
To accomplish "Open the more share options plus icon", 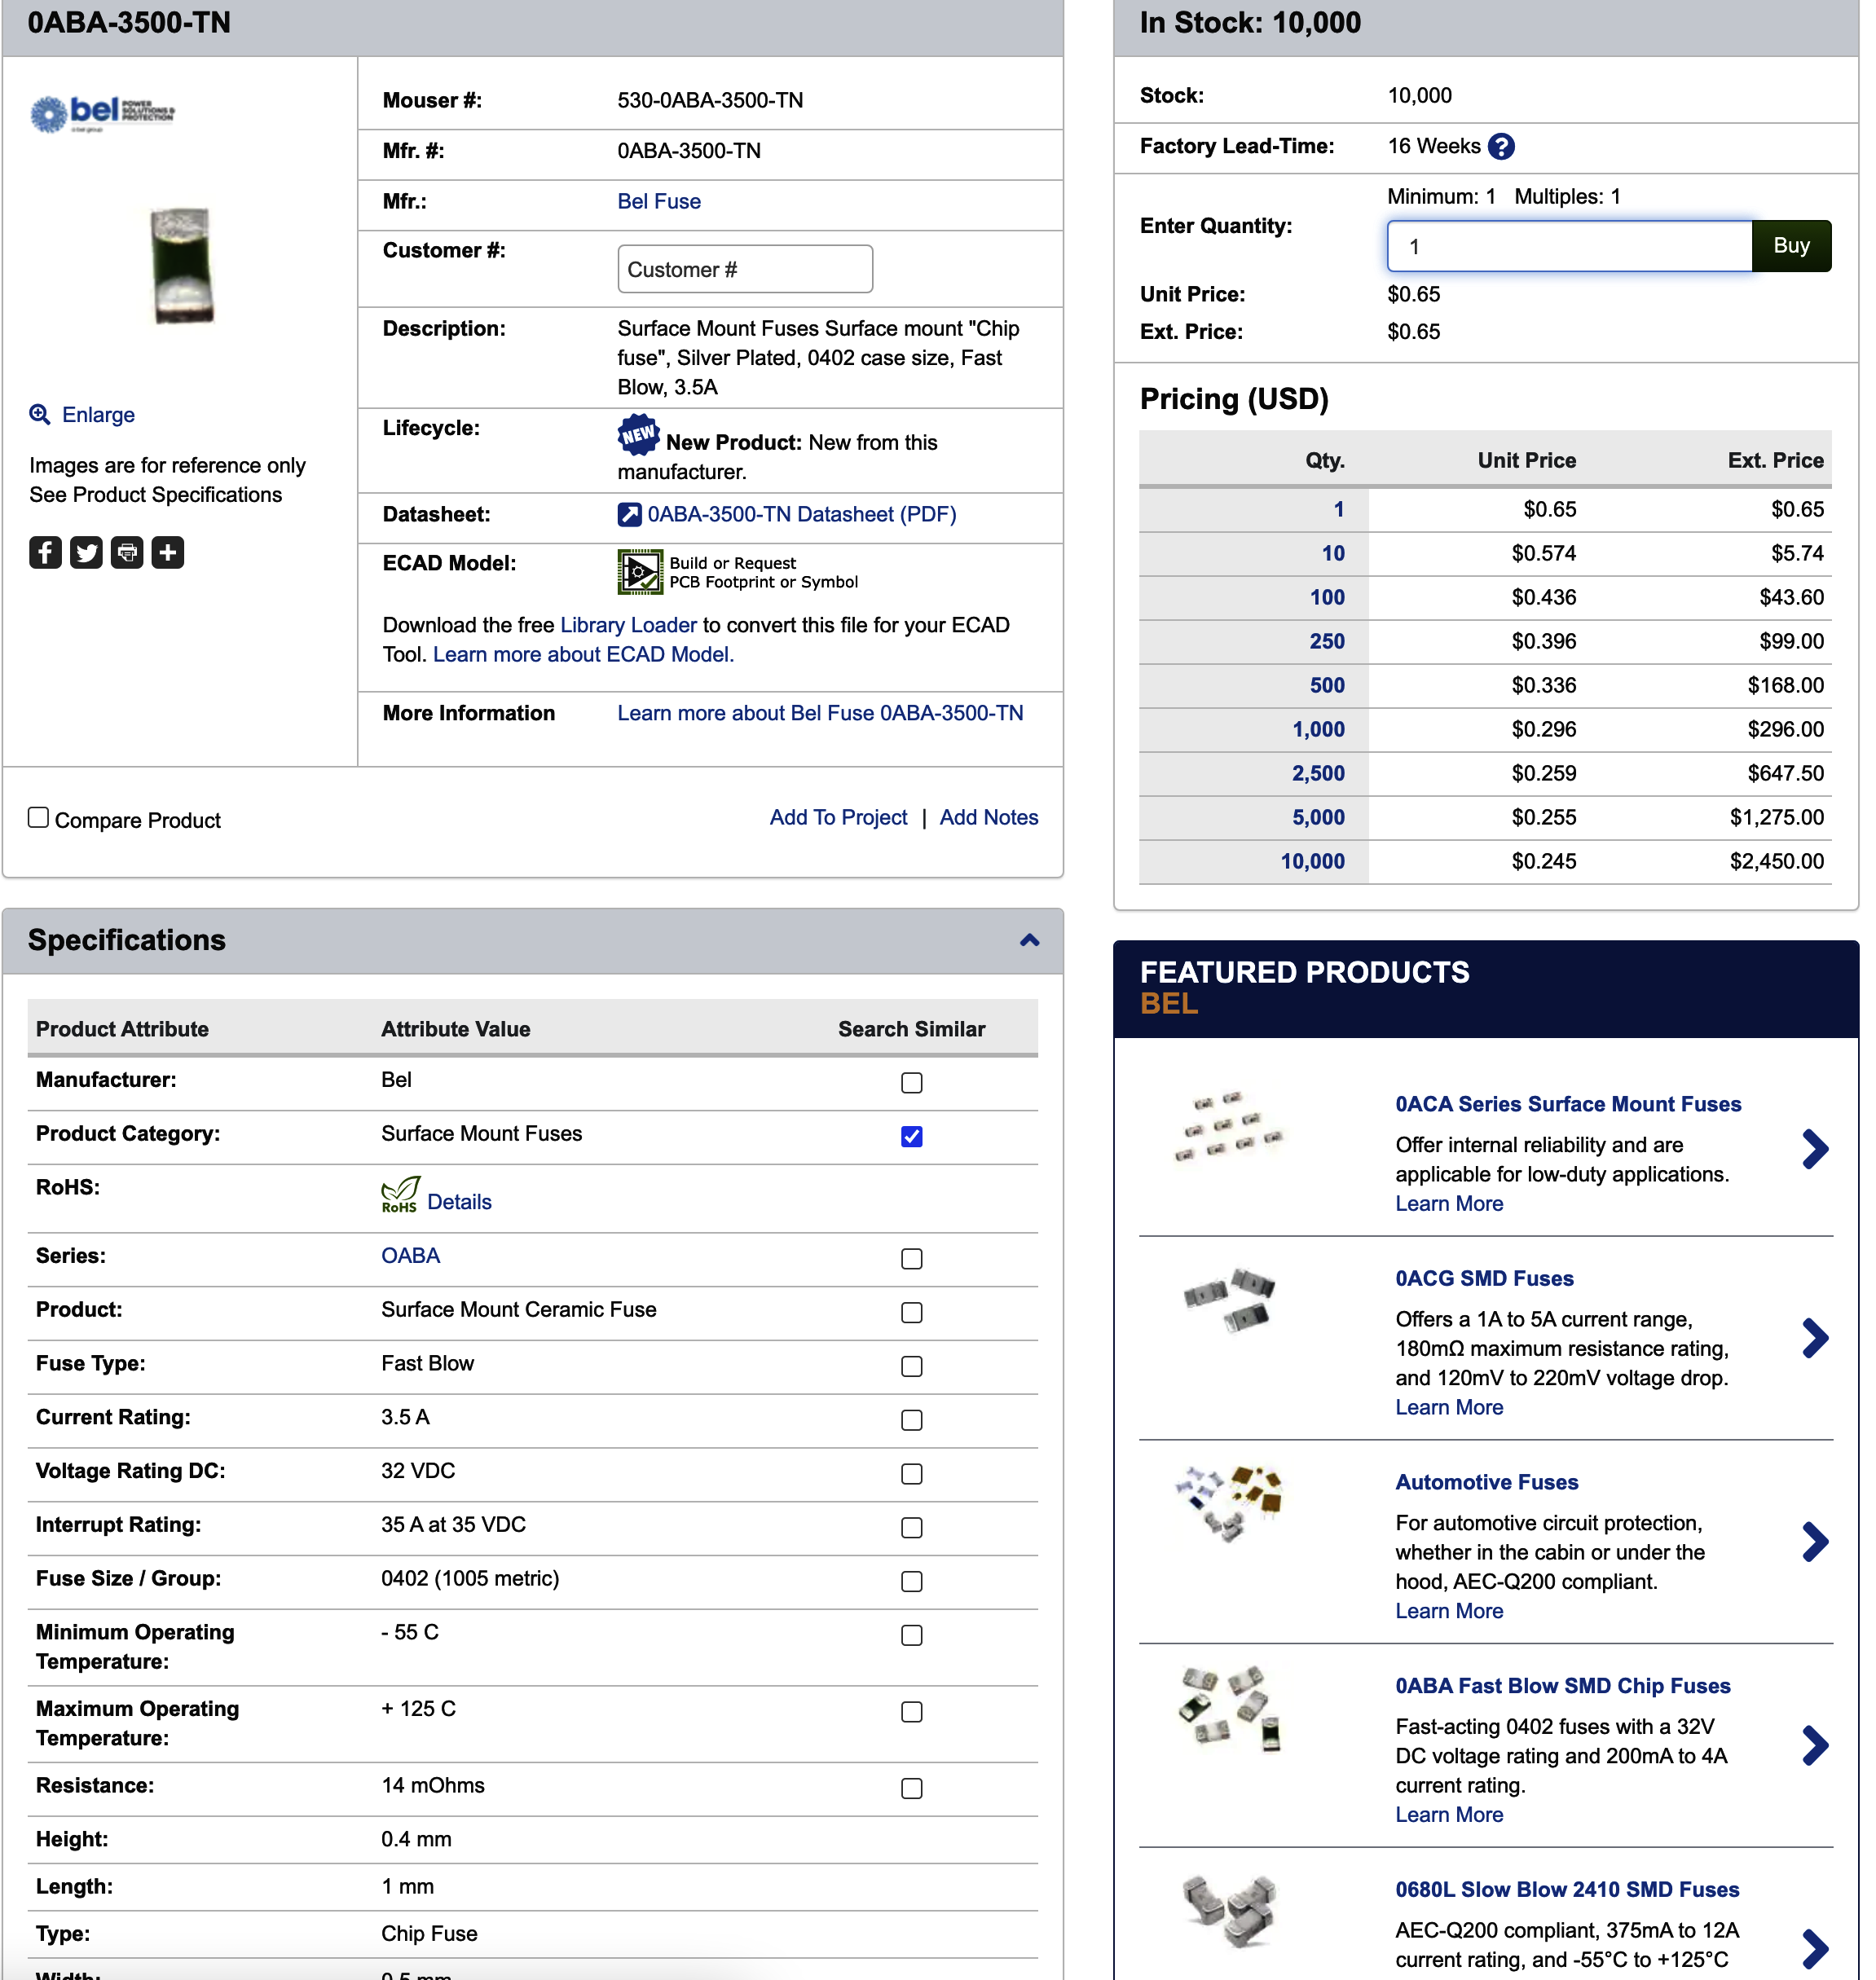I will pyautogui.click(x=168, y=552).
